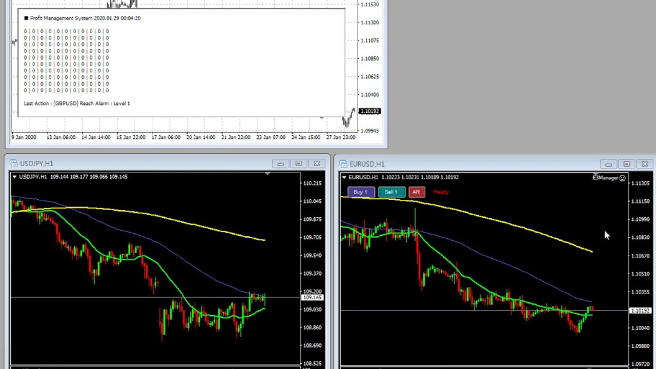Click the EJManager smiley icon

[622, 178]
